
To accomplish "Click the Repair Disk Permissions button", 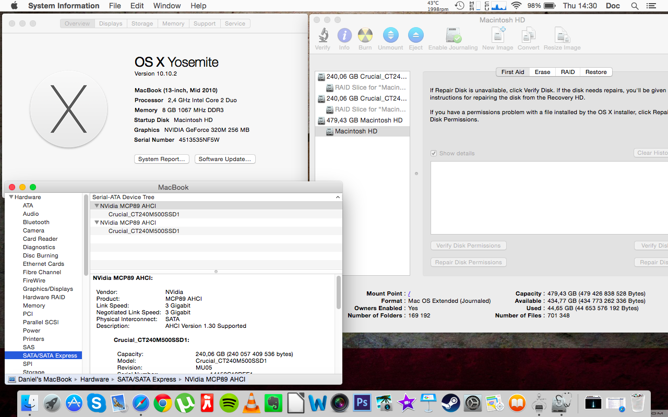I will point(468,262).
